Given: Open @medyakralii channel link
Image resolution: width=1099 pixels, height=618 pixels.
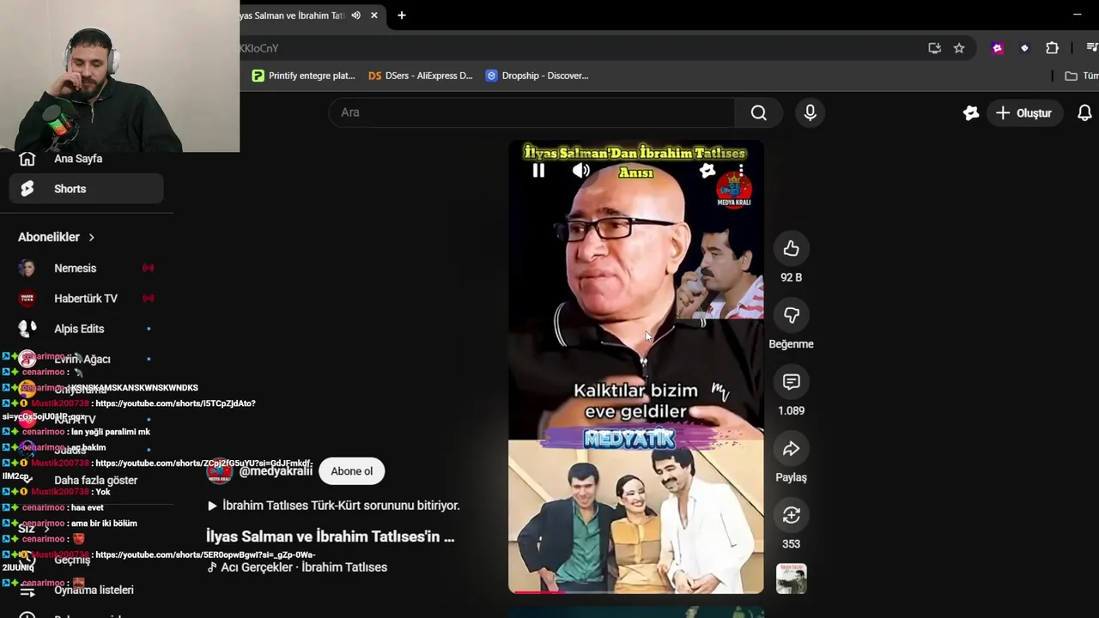Looking at the screenshot, I should click(x=275, y=471).
